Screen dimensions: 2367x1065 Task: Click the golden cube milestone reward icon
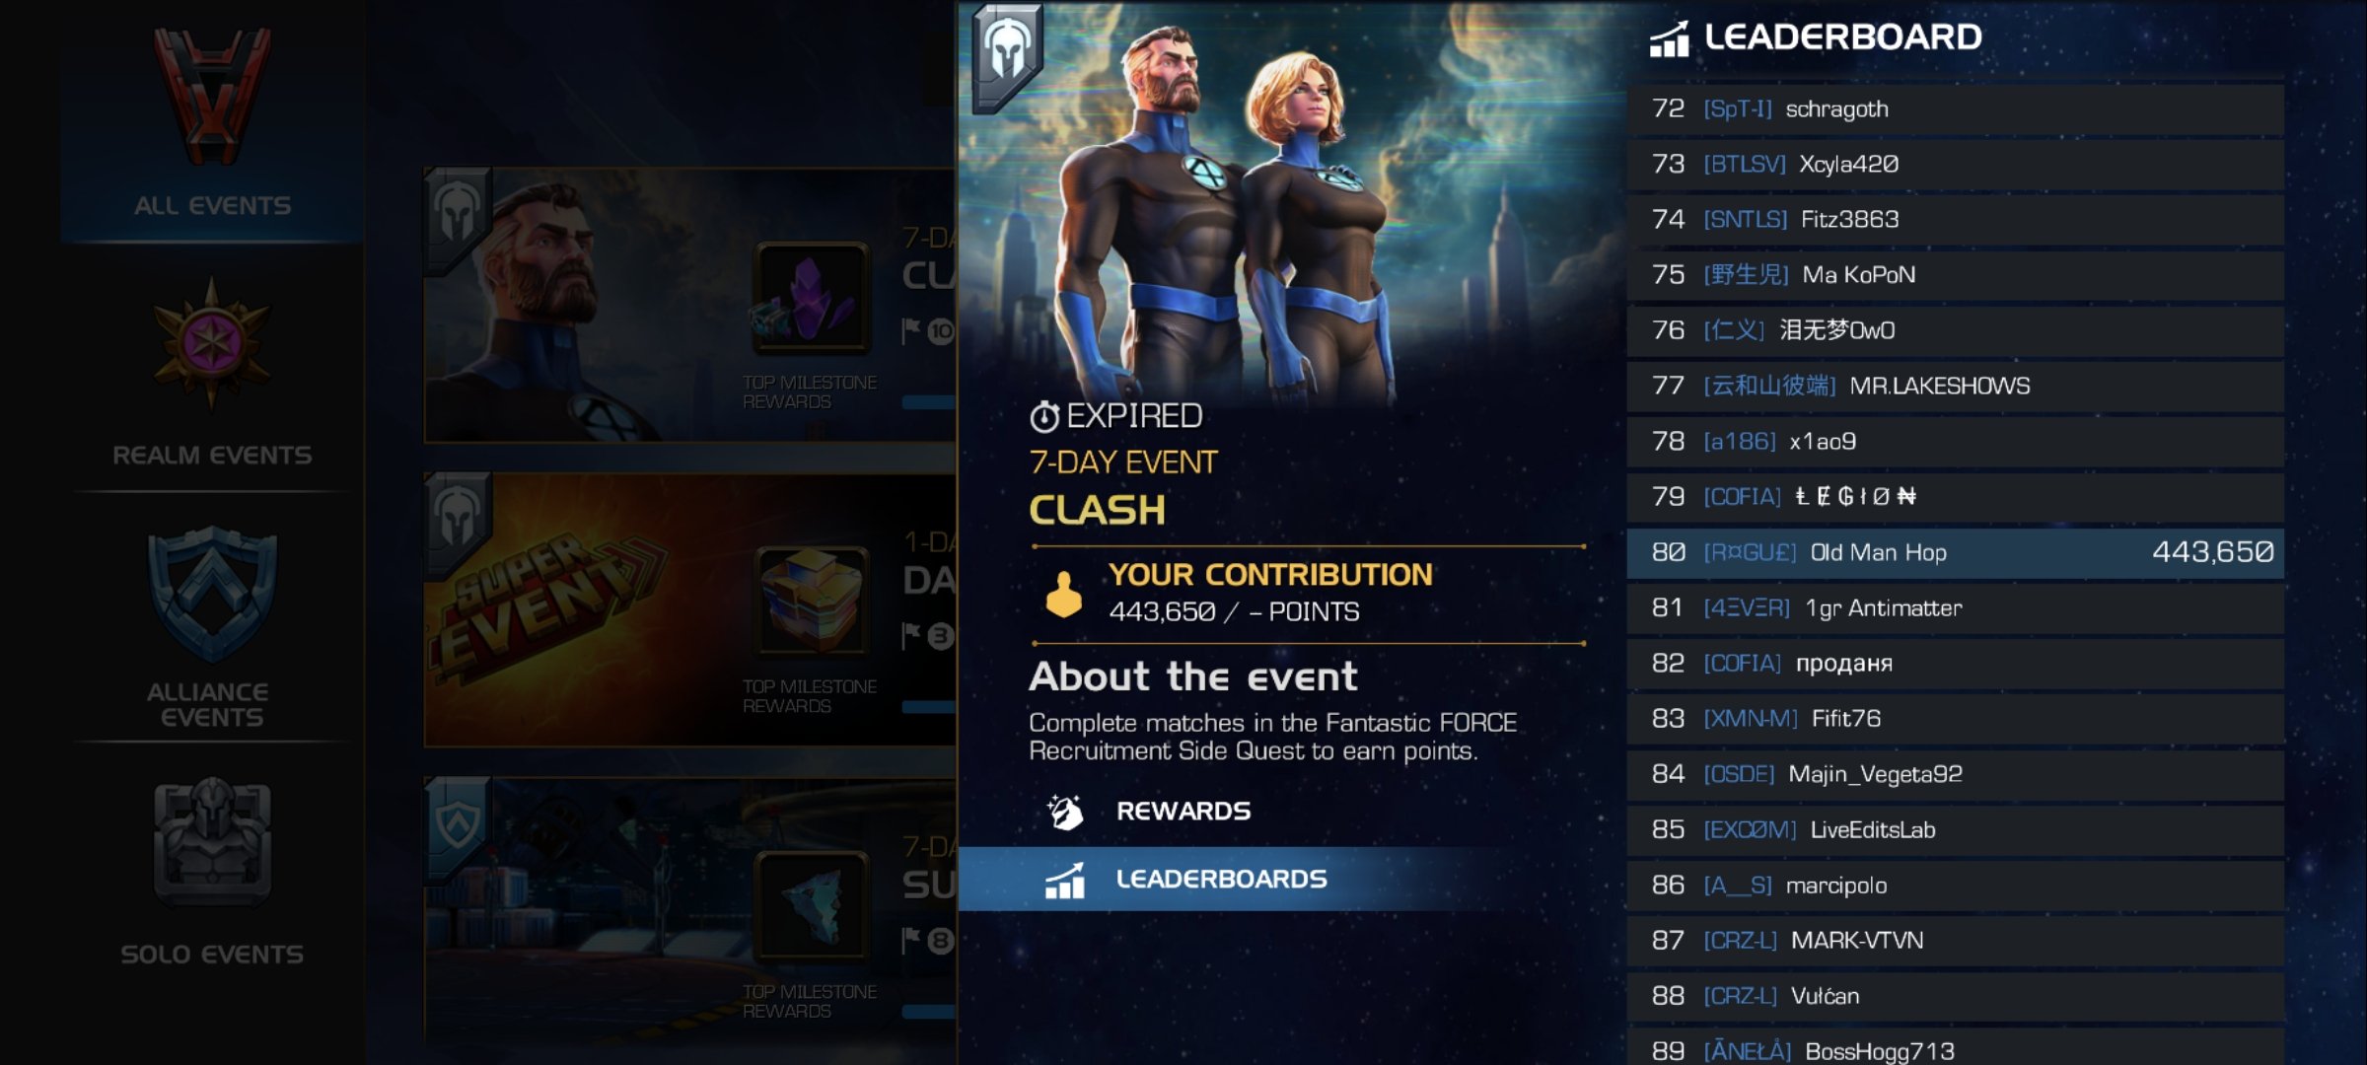pyautogui.click(x=811, y=602)
